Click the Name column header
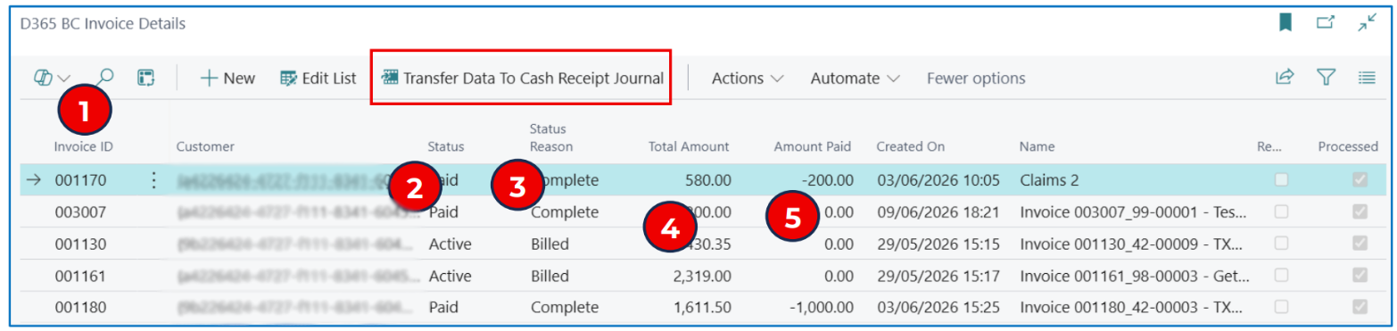The height and width of the screenshot is (331, 1397). pos(1037,146)
